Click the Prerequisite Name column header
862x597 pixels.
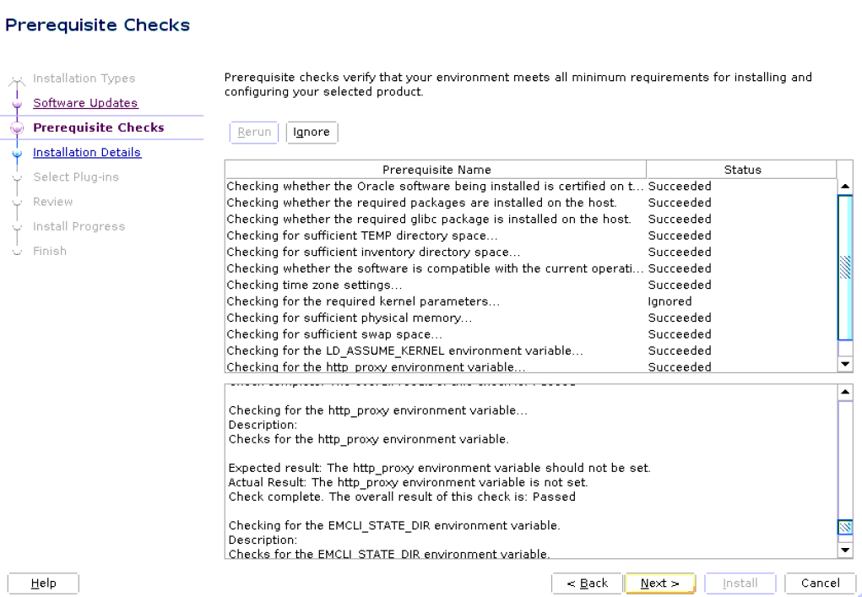click(436, 169)
